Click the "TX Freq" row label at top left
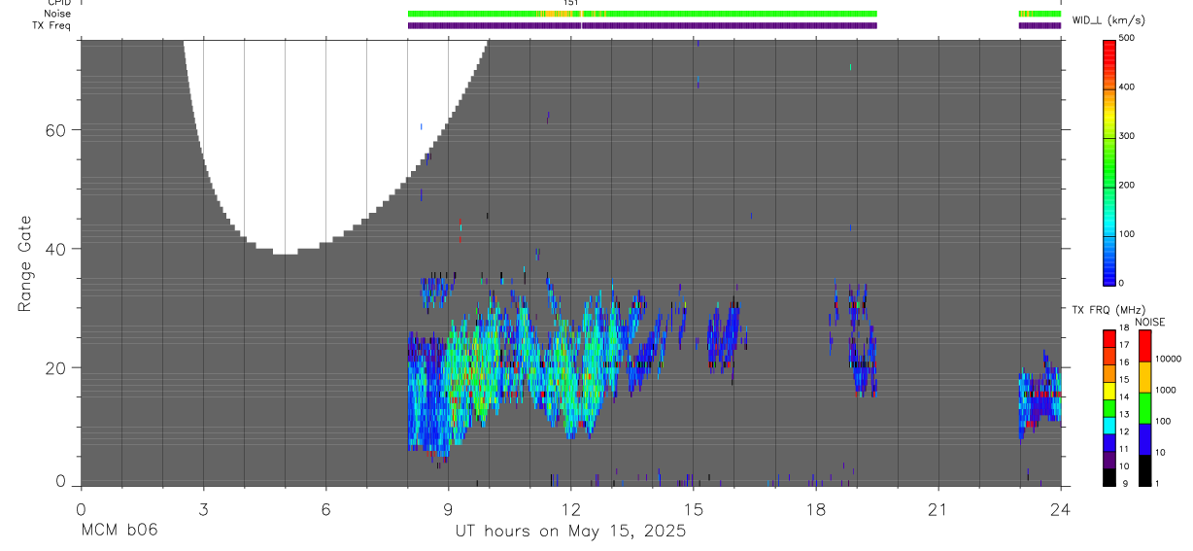The height and width of the screenshot is (551, 1193). (x=52, y=25)
